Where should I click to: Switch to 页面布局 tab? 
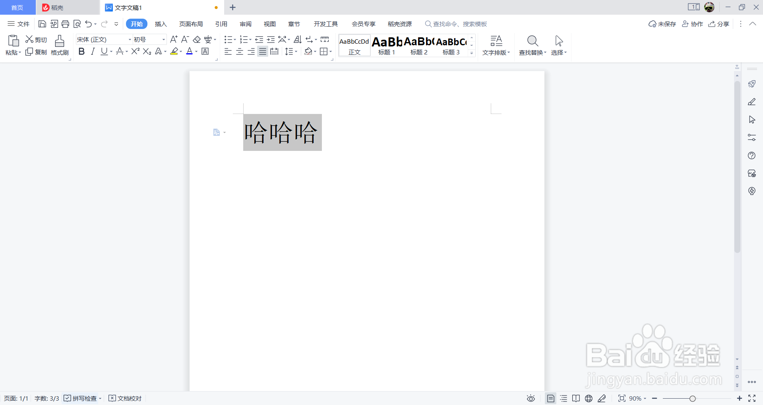click(191, 24)
